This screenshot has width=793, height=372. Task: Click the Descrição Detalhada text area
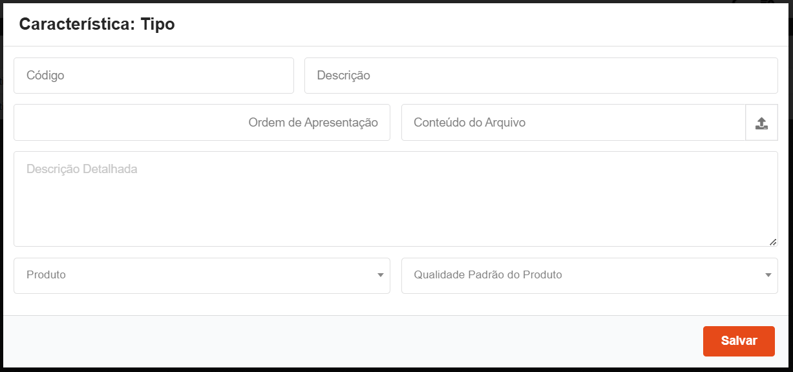(x=396, y=194)
